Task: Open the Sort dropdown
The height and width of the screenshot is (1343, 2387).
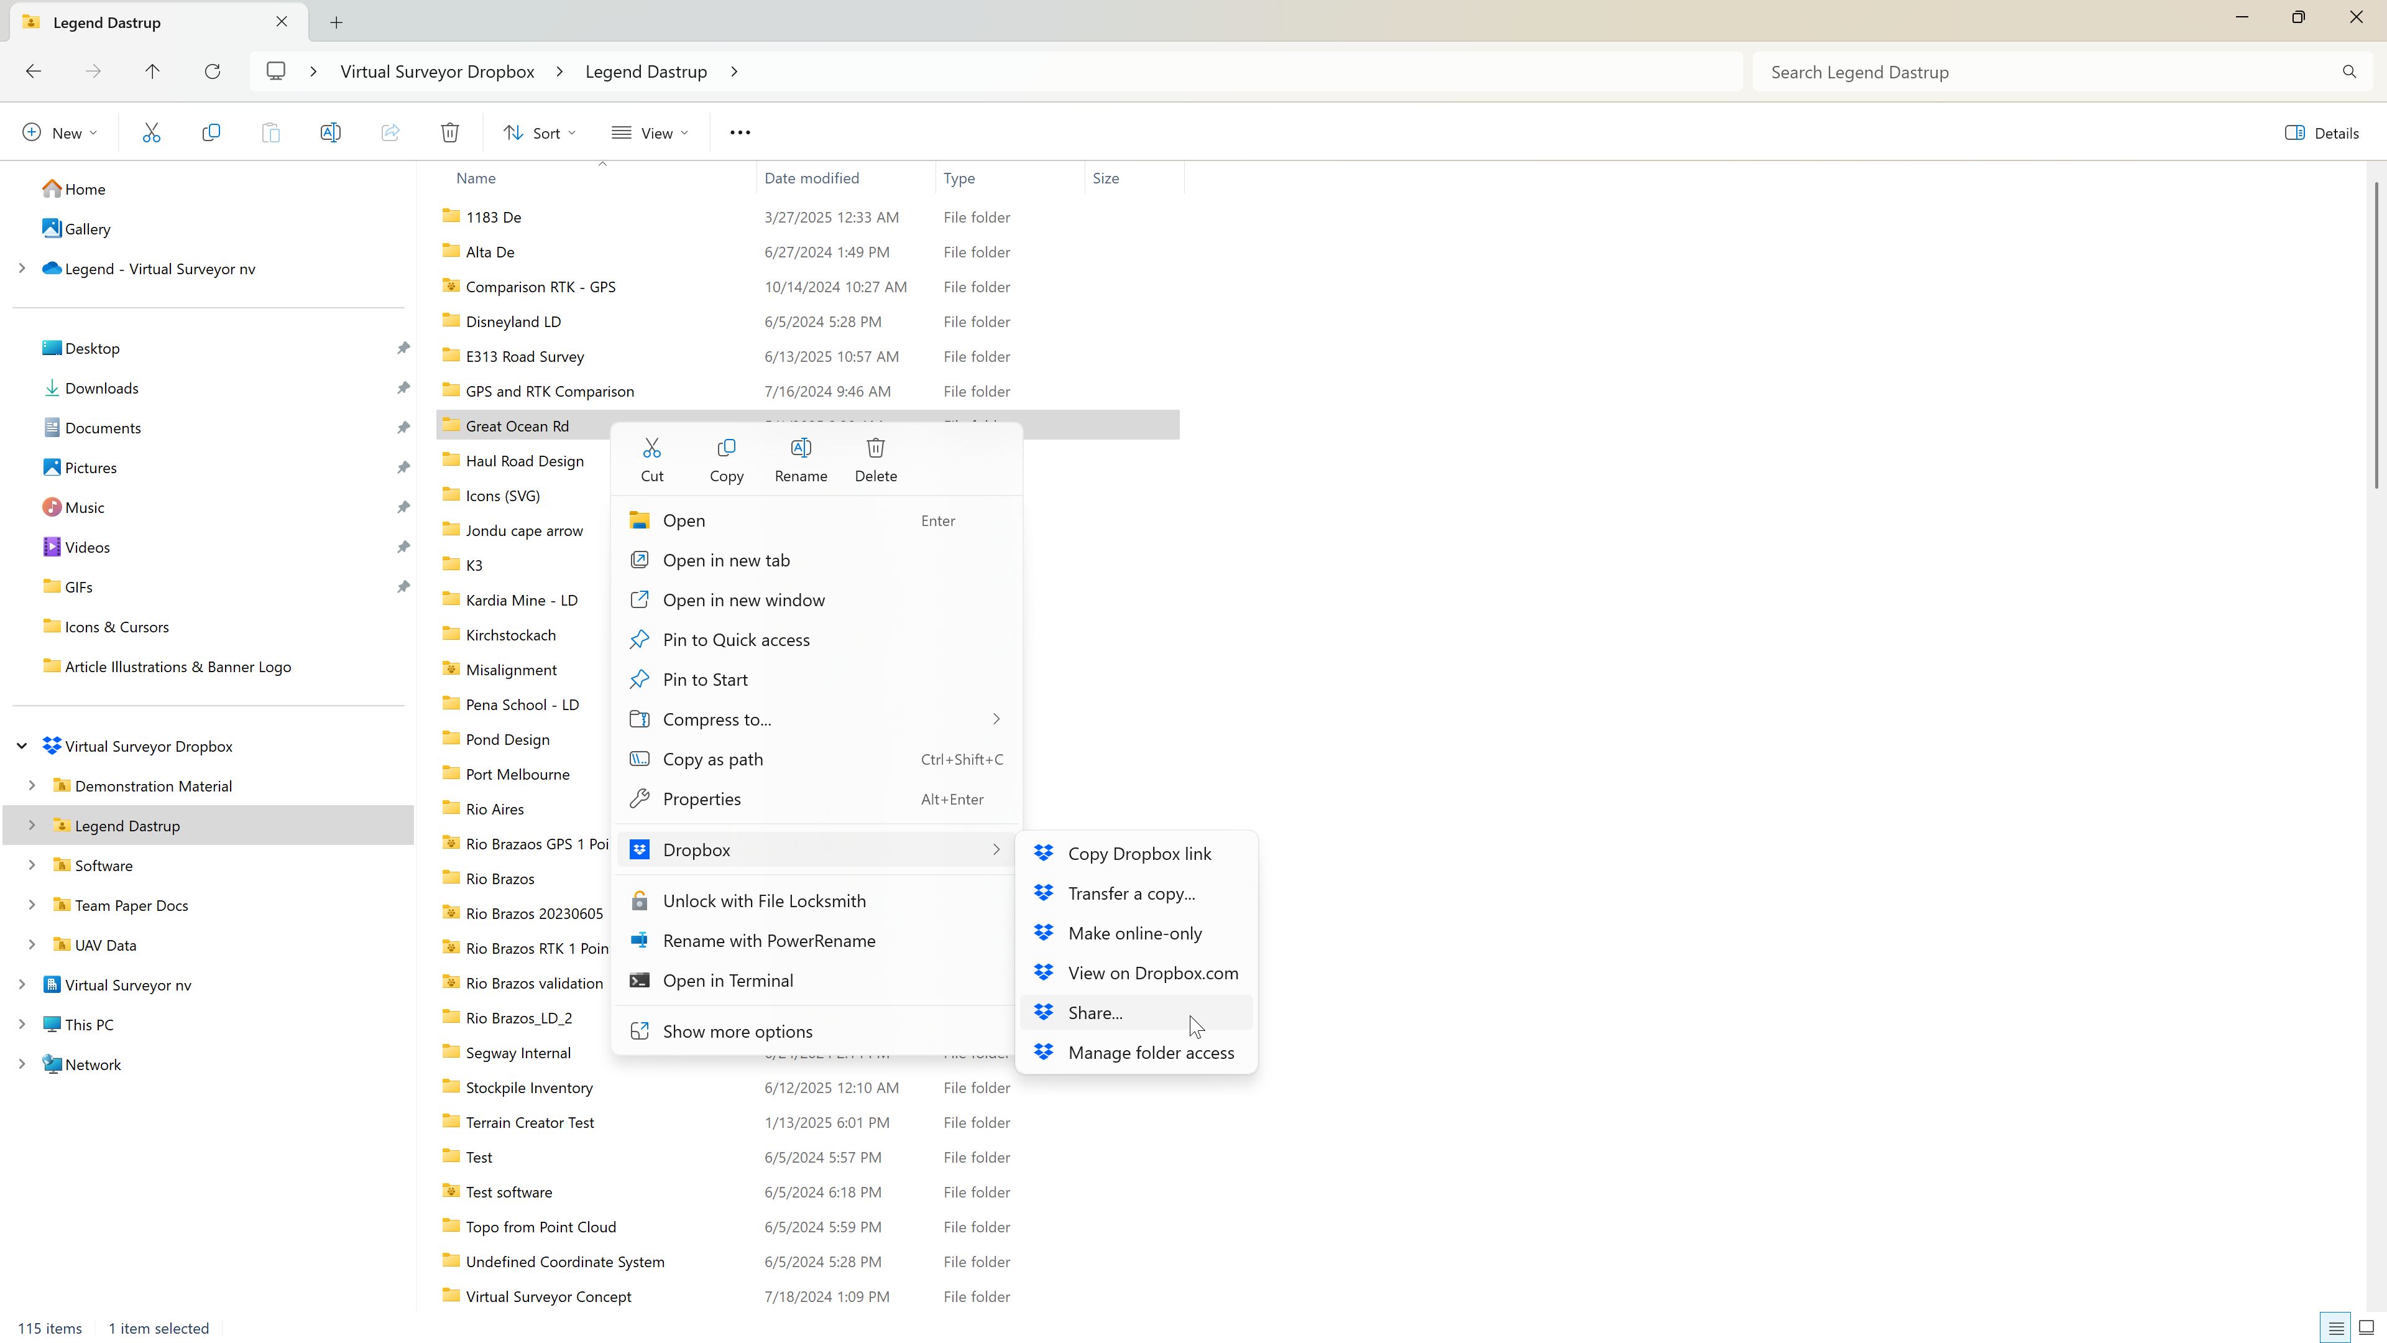Action: point(540,132)
